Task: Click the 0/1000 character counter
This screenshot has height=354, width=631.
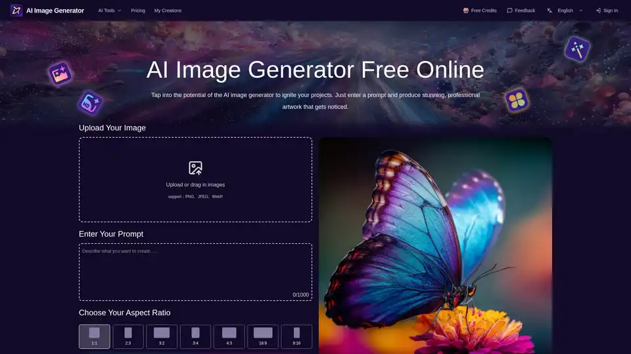Action: pyautogui.click(x=300, y=294)
